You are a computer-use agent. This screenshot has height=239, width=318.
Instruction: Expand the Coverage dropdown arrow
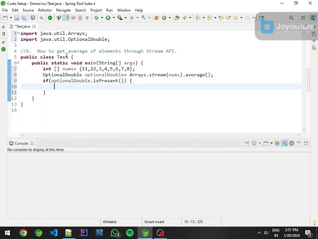pos(126,18)
